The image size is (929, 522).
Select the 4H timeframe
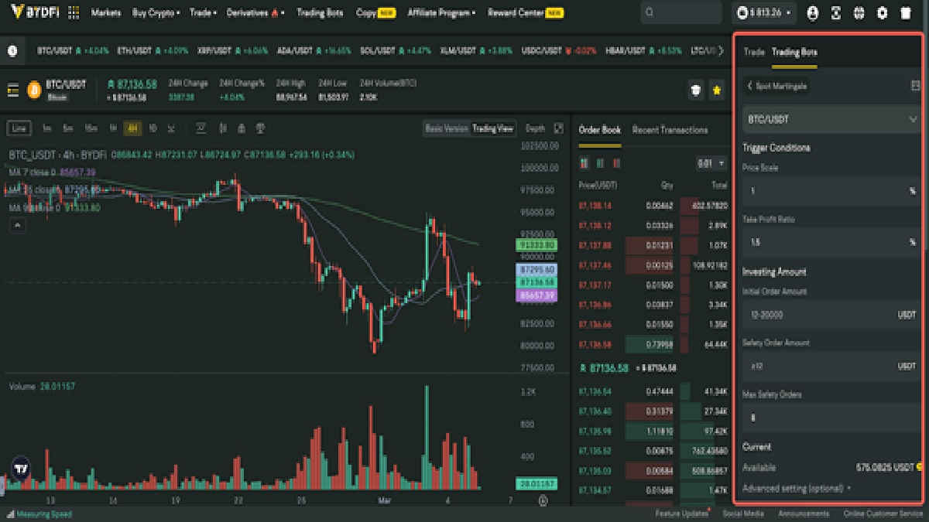point(132,128)
